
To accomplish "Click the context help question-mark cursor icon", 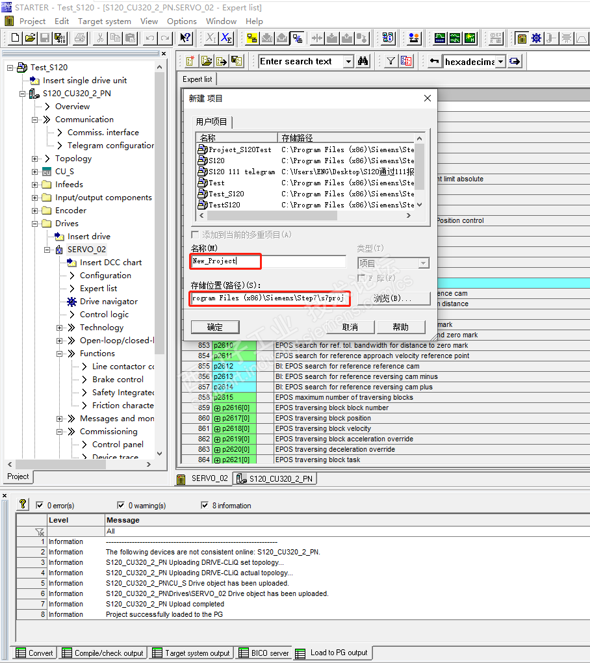I will [185, 38].
